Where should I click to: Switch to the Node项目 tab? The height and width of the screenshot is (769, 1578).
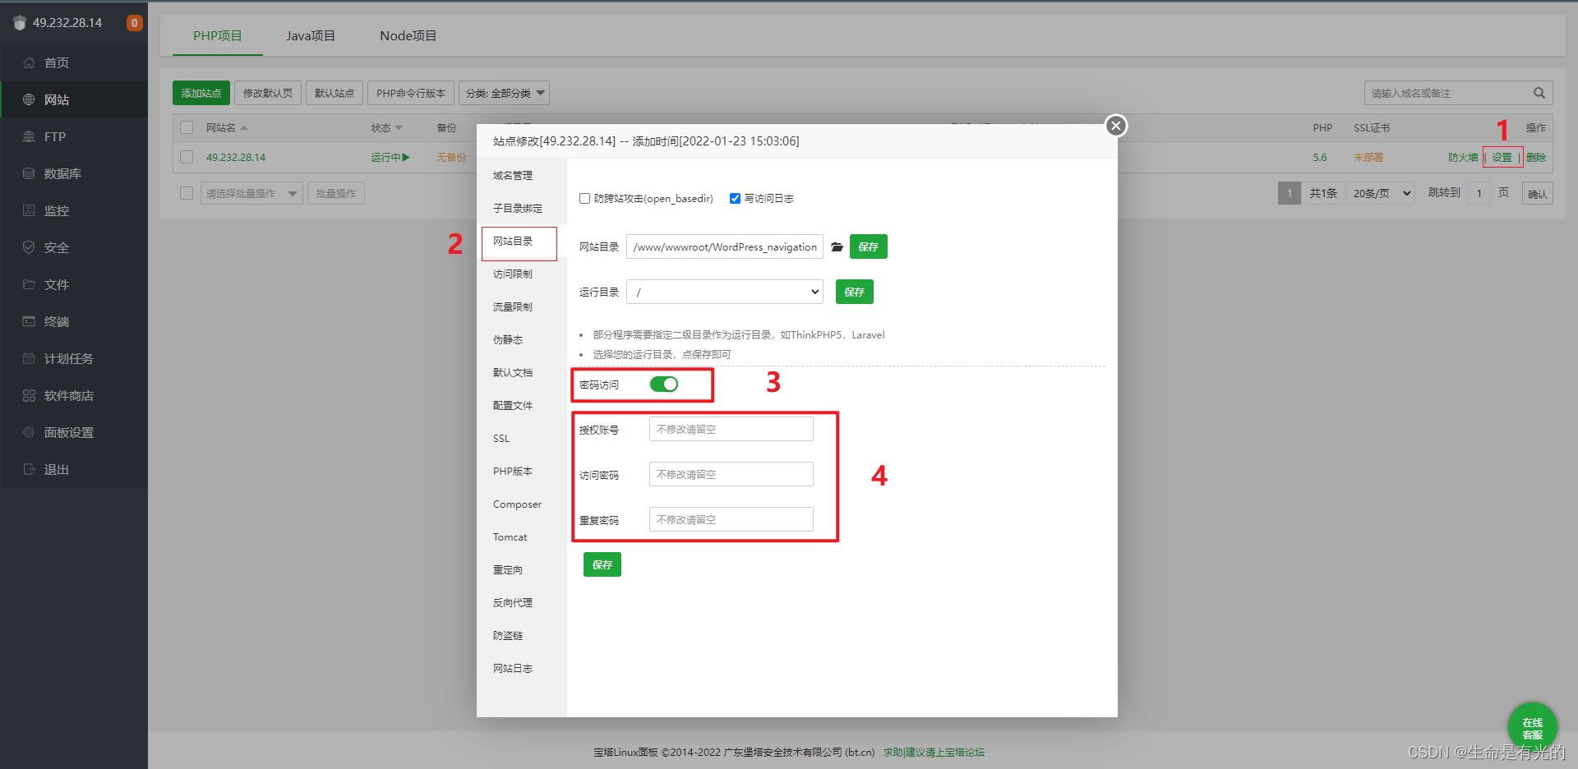click(408, 35)
